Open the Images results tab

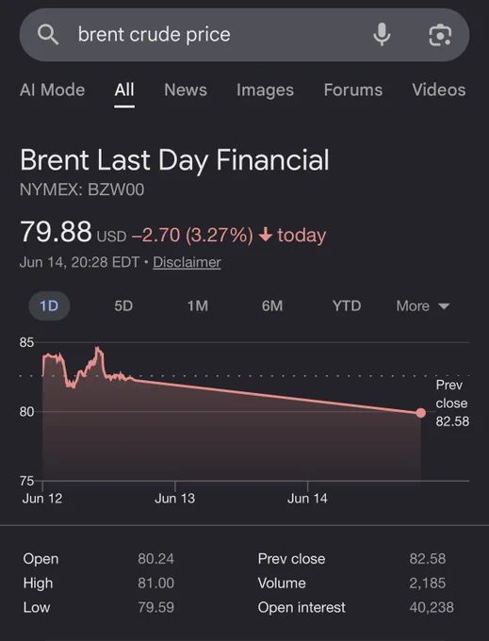tap(265, 90)
